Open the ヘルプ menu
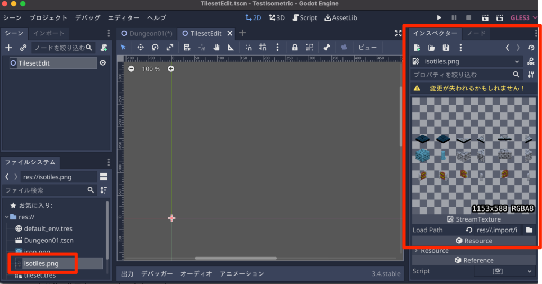This screenshot has height=284, width=542. tap(157, 17)
